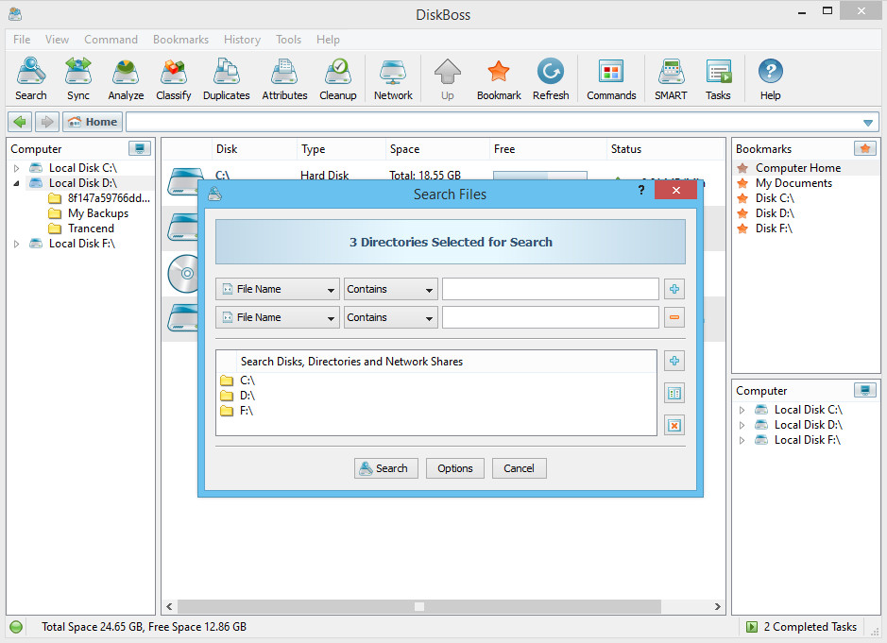887x643 pixels.
Task: Add a directory to the search list
Action: [674, 361]
